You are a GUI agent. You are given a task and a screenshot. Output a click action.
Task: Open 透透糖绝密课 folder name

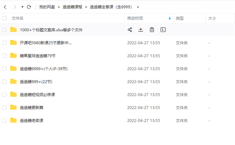coord(31,120)
